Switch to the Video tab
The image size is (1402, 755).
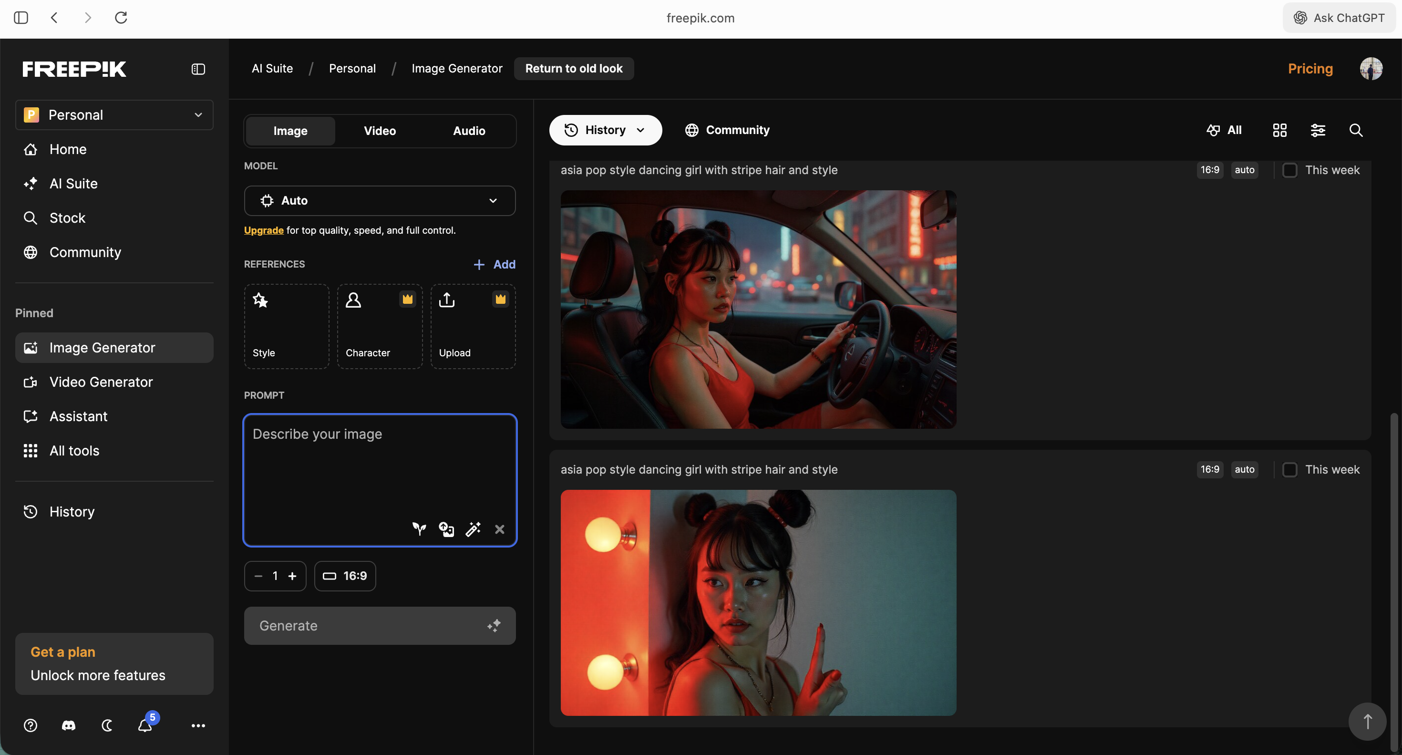coord(379,131)
